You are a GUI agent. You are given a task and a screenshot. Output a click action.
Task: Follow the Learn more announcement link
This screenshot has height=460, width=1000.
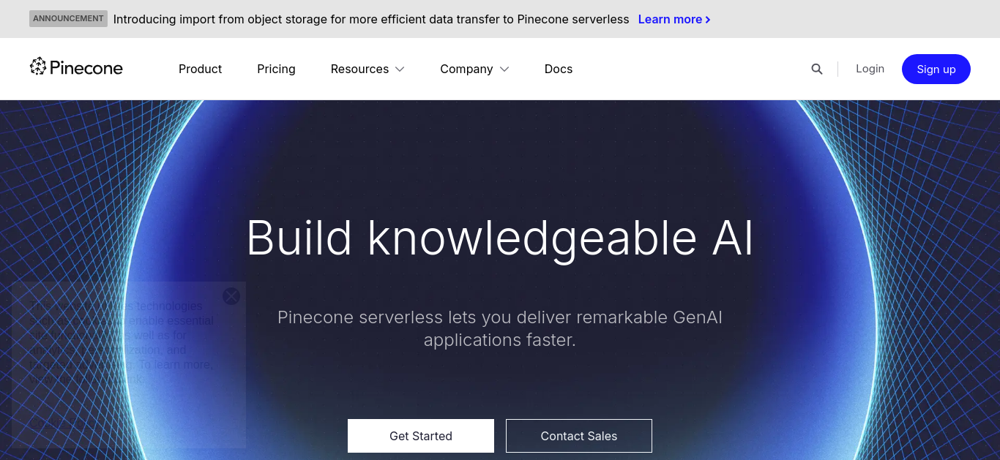pos(674,19)
